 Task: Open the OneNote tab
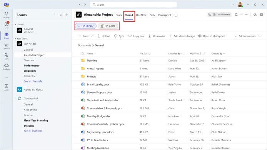[141, 15]
